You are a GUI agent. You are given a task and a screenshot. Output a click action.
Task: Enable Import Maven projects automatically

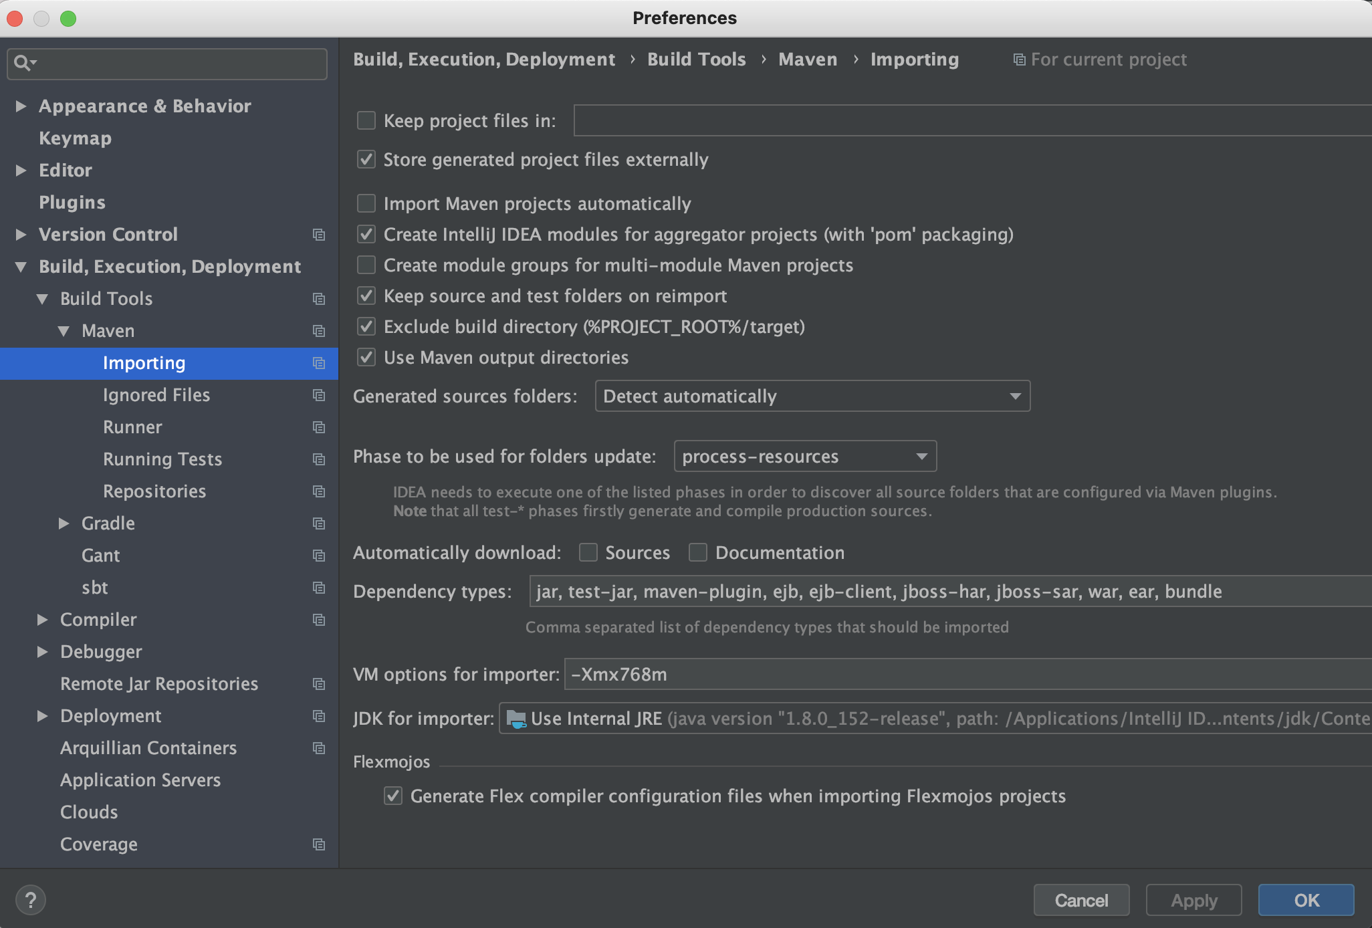[x=366, y=203]
